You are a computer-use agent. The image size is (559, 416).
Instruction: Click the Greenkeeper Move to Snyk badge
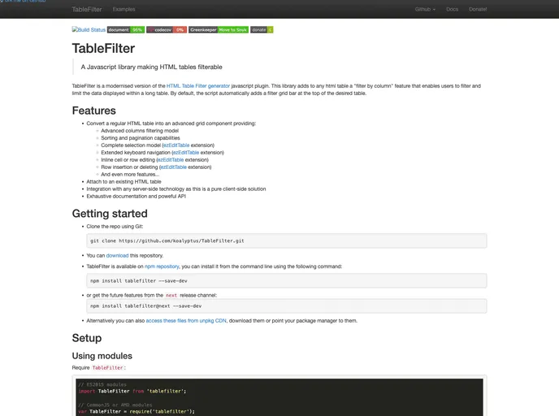click(219, 30)
